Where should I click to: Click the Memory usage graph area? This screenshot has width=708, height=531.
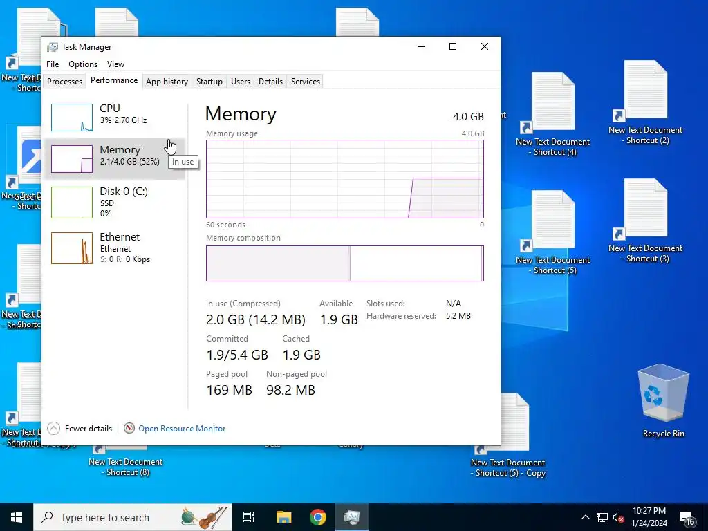[x=345, y=179]
